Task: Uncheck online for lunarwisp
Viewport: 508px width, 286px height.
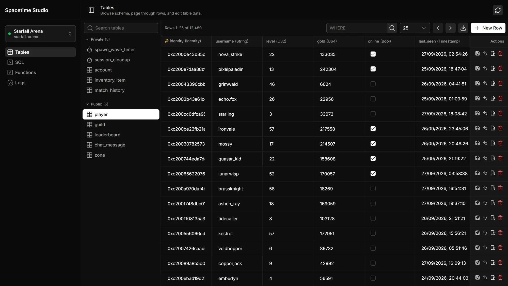Action: point(373,174)
